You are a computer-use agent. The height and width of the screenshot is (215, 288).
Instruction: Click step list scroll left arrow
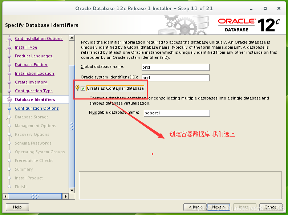(5, 196)
